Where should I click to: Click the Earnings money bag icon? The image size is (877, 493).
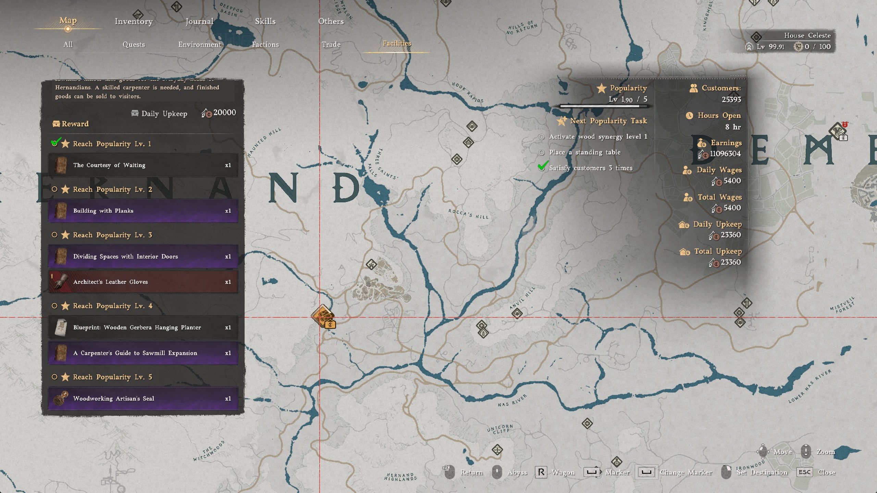(702, 142)
